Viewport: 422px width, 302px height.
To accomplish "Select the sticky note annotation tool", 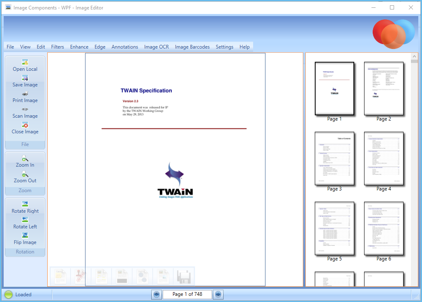I will point(60,276).
